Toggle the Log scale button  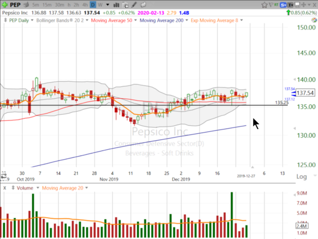[x=302, y=177]
